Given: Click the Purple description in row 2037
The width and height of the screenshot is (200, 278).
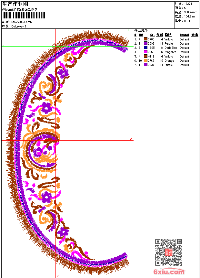Looking at the screenshot, I should click(x=169, y=65).
